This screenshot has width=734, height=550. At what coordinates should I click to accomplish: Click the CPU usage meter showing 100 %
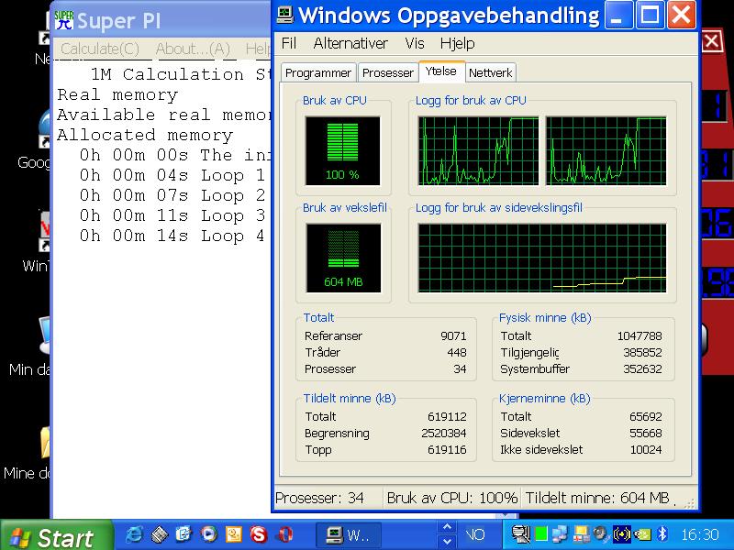[342, 151]
